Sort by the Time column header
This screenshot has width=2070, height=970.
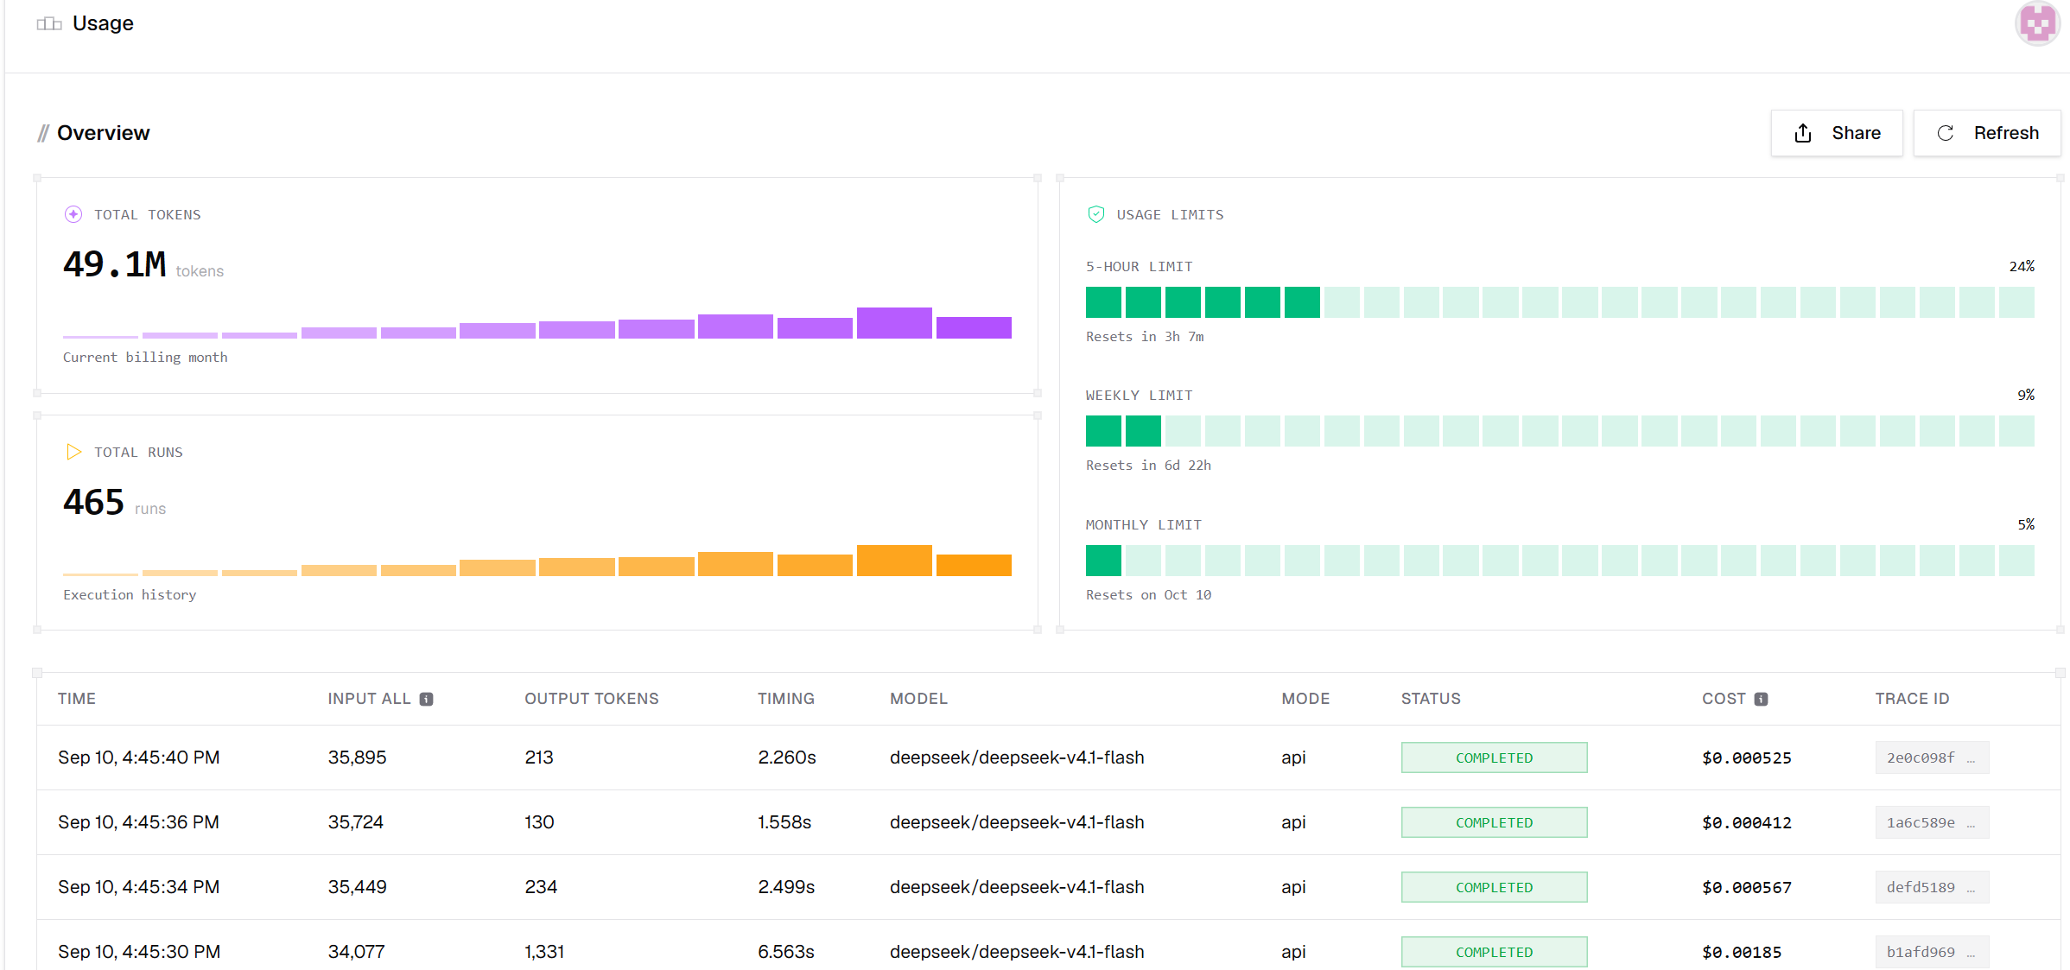point(77,699)
